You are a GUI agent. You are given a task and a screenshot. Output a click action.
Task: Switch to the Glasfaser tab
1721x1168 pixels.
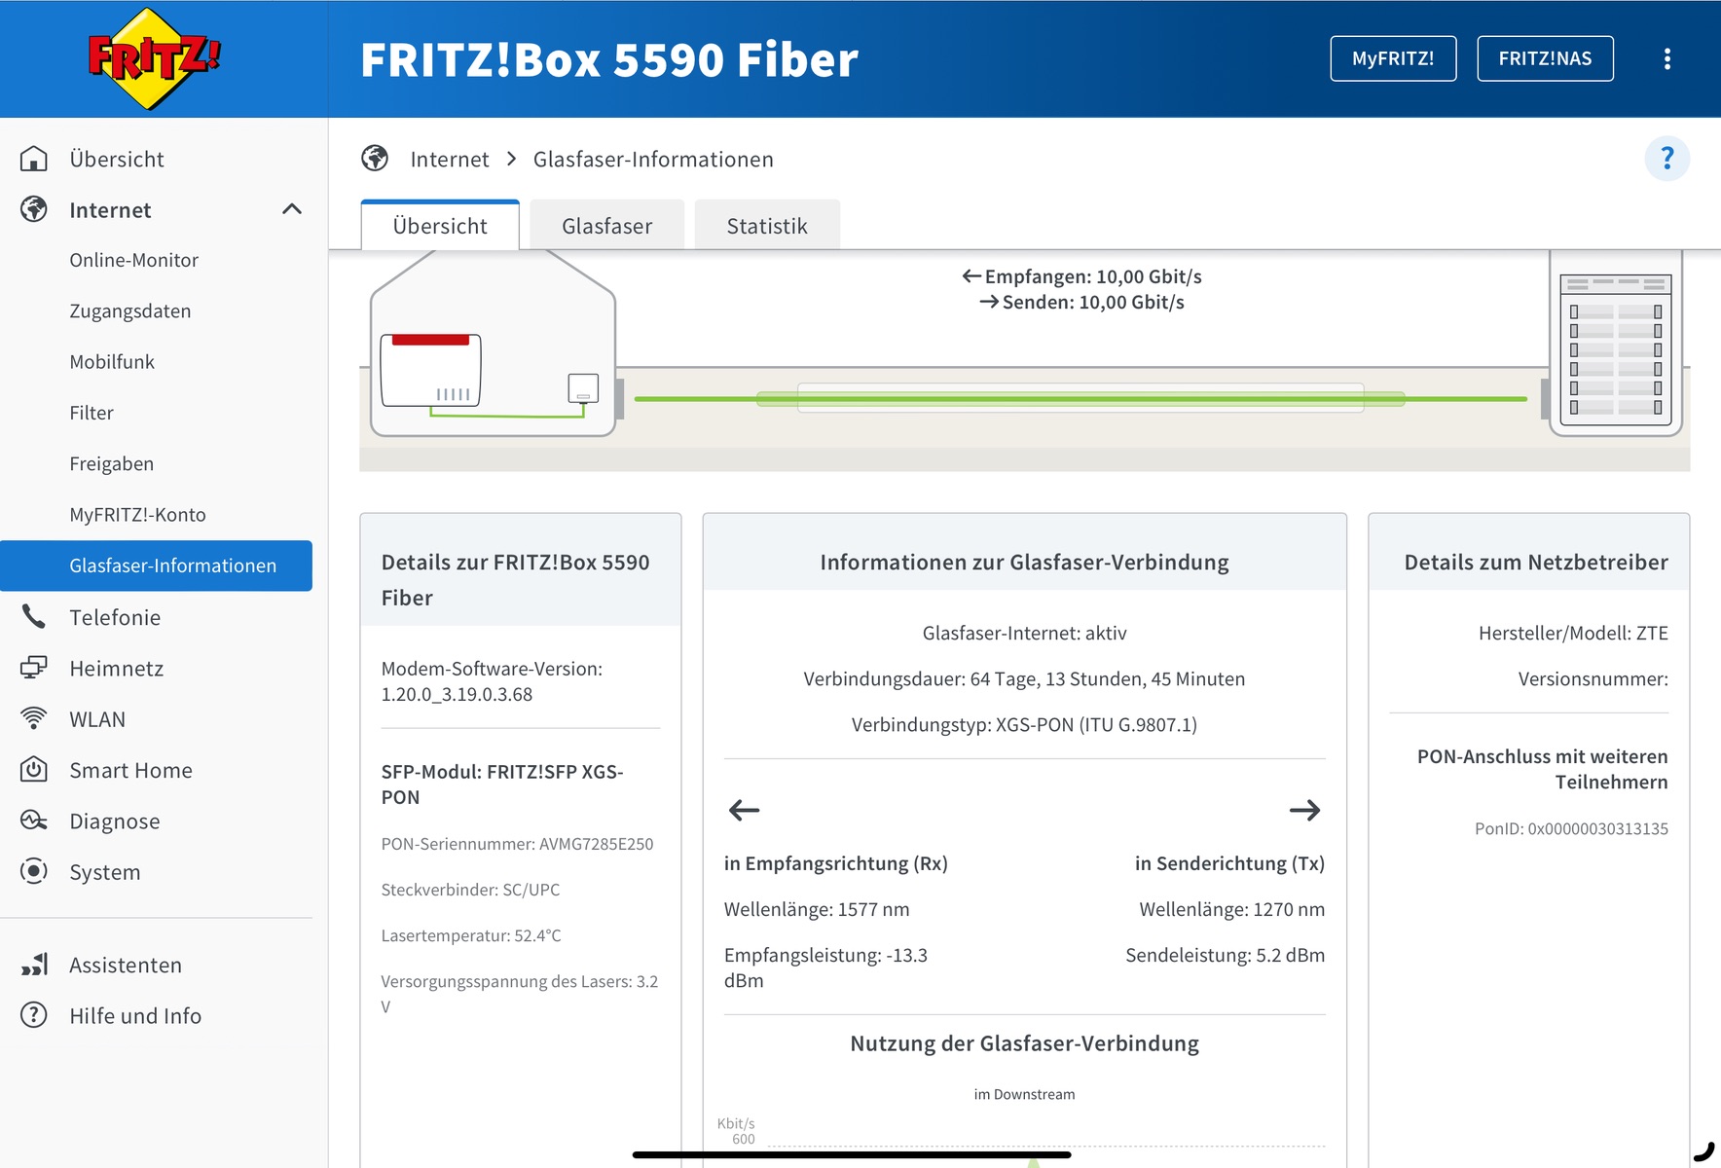pyautogui.click(x=607, y=226)
